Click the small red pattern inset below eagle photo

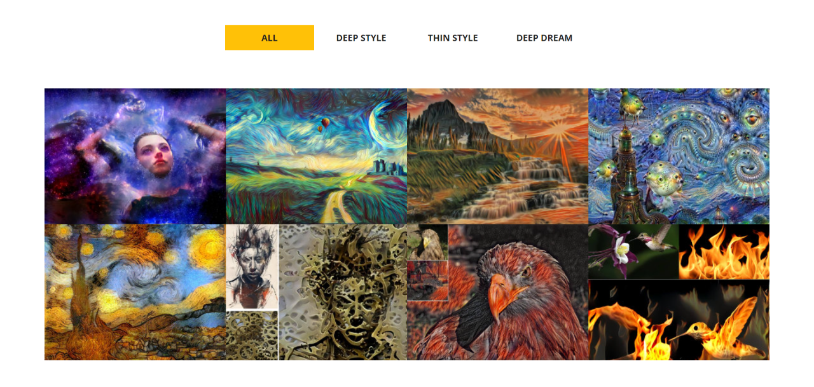[x=427, y=280]
